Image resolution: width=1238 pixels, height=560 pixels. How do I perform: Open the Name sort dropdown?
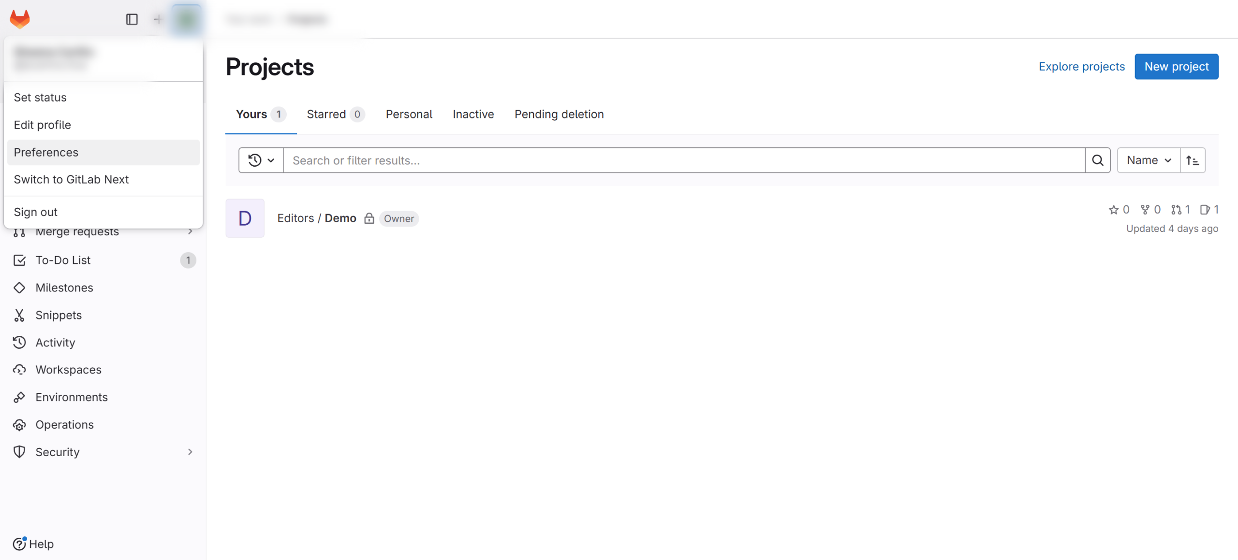(x=1149, y=160)
